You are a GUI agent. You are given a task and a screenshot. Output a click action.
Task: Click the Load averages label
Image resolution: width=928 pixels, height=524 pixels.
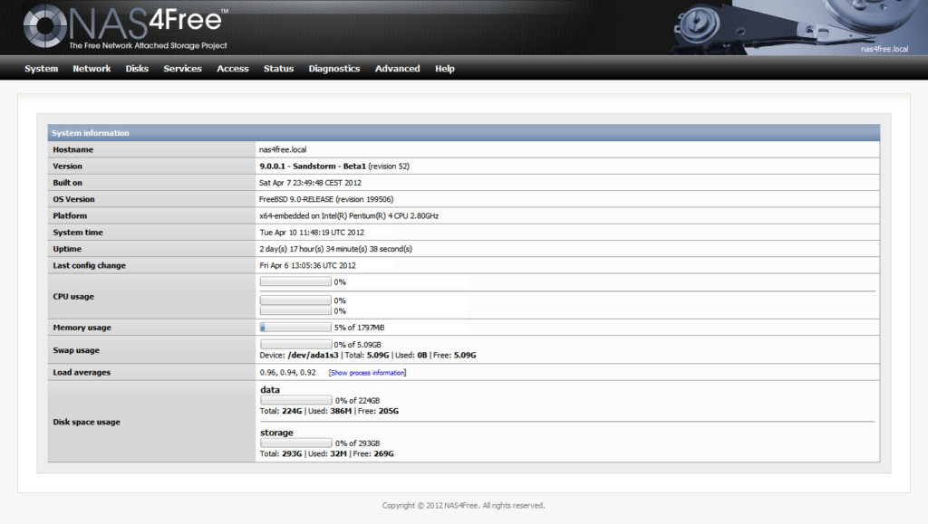pyautogui.click(x=82, y=372)
